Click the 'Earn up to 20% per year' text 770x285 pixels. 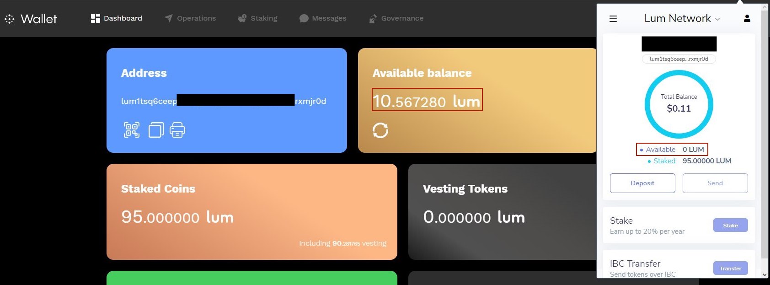(647, 231)
